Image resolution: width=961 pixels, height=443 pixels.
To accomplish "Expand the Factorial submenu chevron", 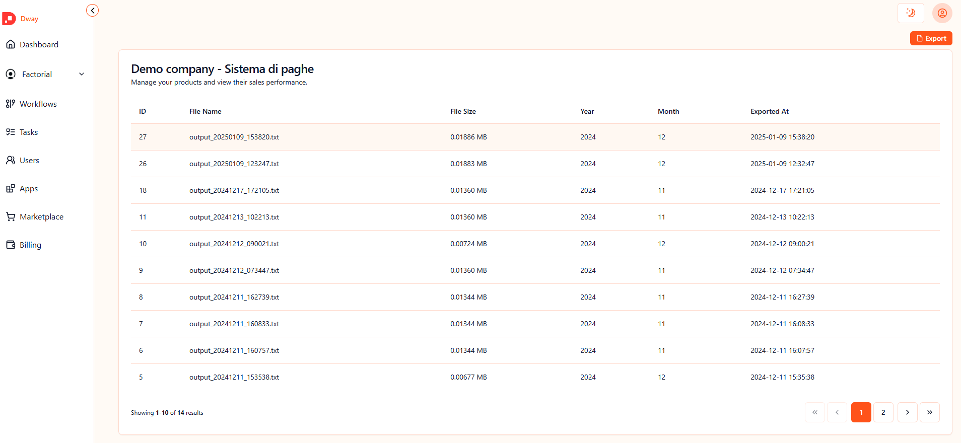I will (82, 75).
